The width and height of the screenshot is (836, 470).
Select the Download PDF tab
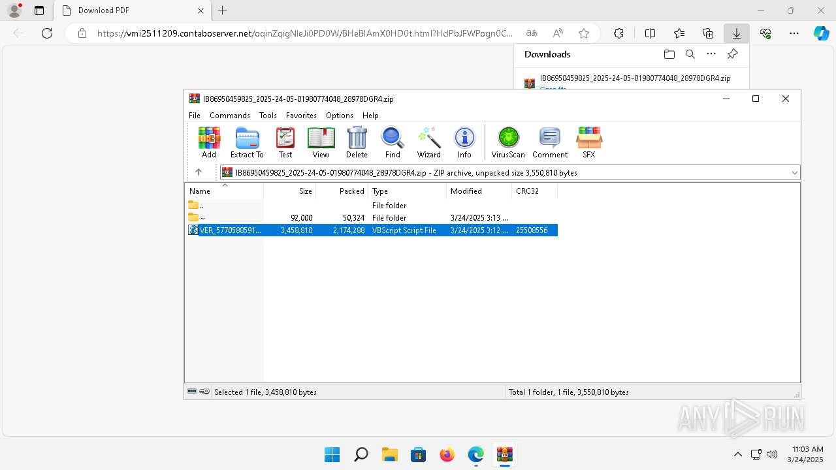click(x=133, y=10)
